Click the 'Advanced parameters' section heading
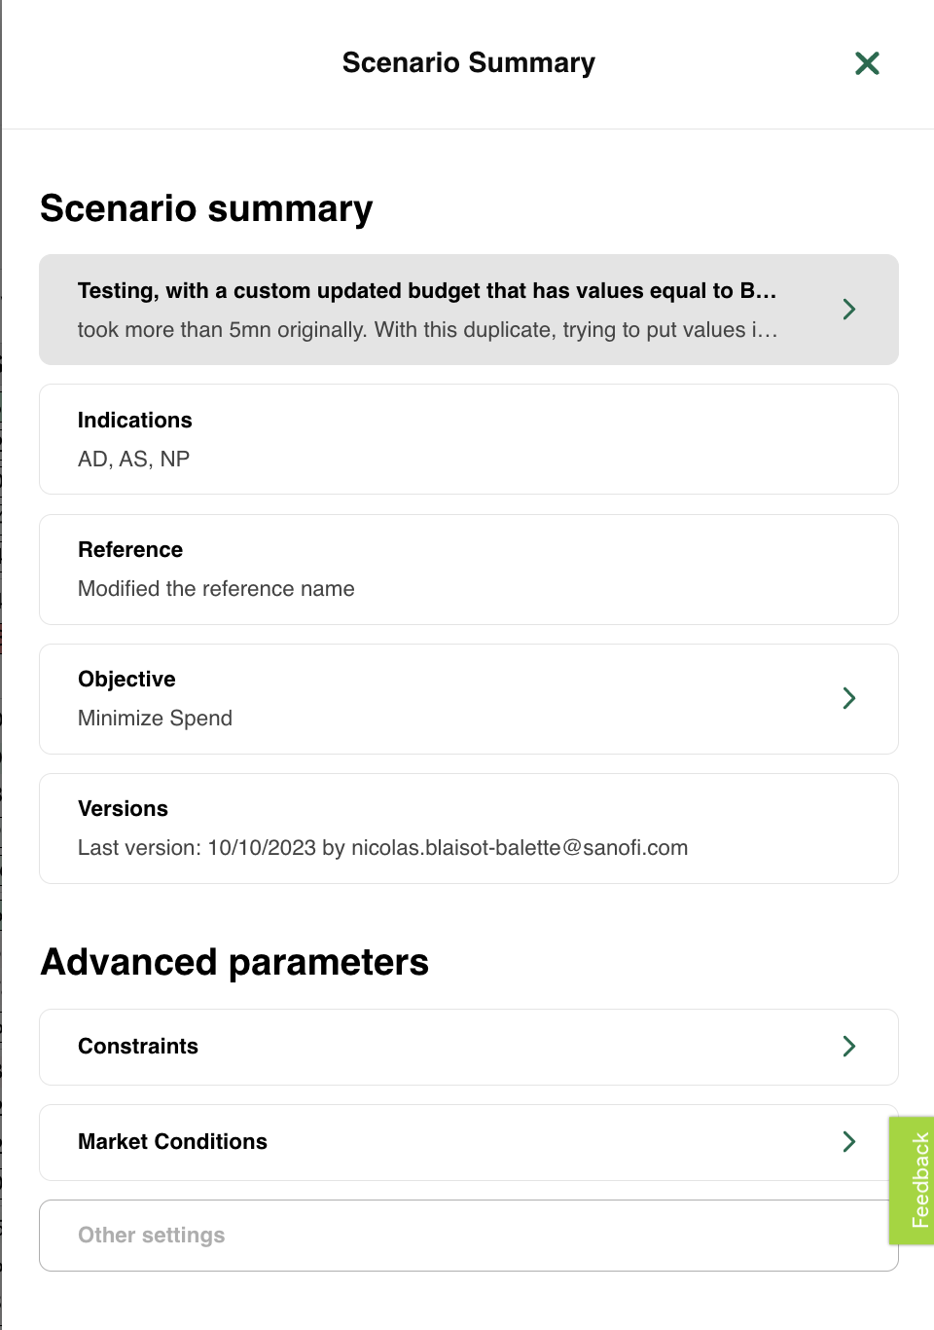This screenshot has width=934, height=1330. (234, 963)
